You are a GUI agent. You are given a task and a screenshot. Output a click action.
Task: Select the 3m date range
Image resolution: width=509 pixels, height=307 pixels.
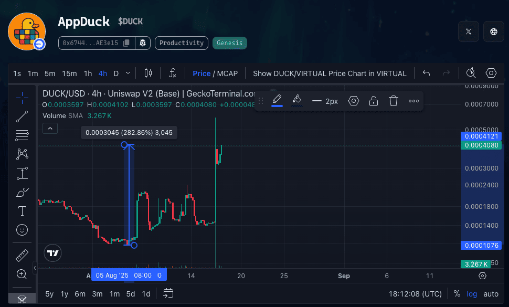pos(97,294)
